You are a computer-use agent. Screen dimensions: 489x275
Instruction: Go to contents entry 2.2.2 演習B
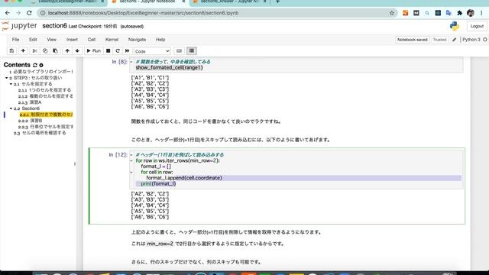pos(31,121)
